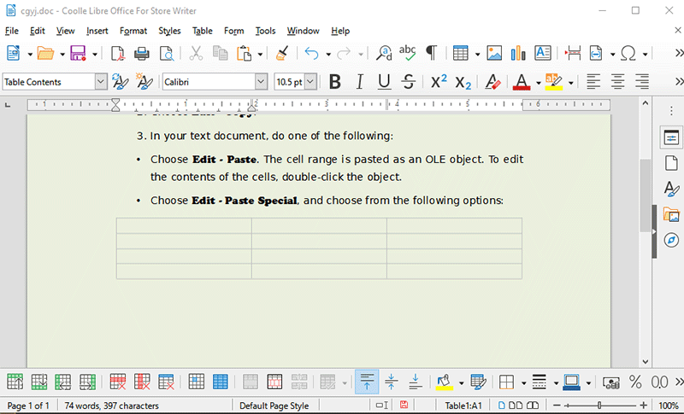The image size is (684, 414).
Task: Click the Superscript icon
Action: (x=439, y=82)
